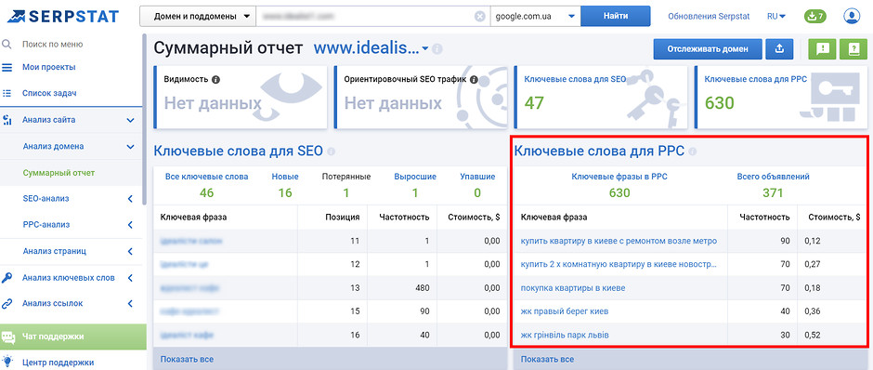Click info icon beside Ориентировочный SEO трафик
Viewport: 873px width, 370px height.
pyautogui.click(x=474, y=80)
